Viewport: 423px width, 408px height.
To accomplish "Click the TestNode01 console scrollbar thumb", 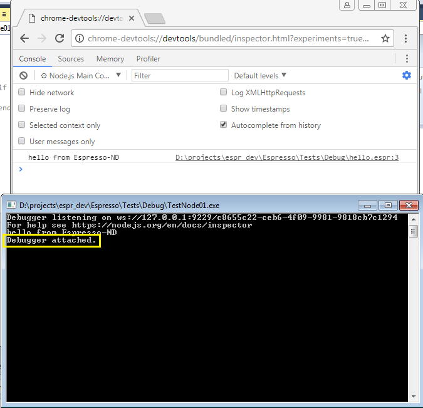I will (413, 231).
